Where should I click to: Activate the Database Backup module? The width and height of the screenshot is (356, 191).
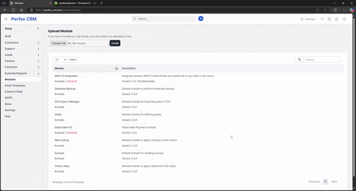(x=59, y=94)
